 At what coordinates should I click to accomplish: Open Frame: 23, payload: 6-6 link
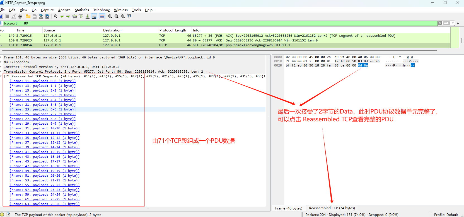point(43,109)
